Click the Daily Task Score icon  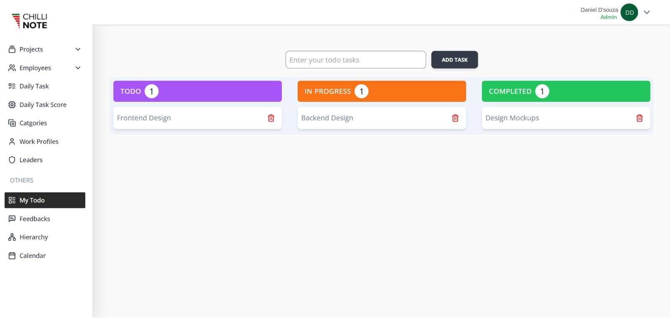[12, 105]
